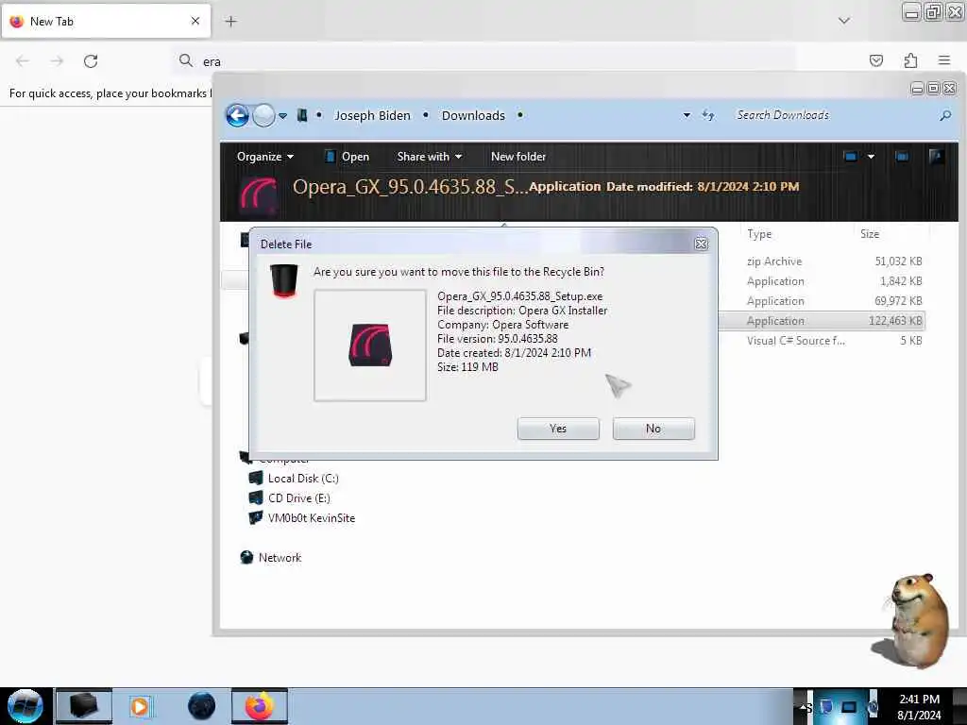Open the recent locations dropdown arrow
Image resolution: width=967 pixels, height=725 pixels.
coord(283,116)
